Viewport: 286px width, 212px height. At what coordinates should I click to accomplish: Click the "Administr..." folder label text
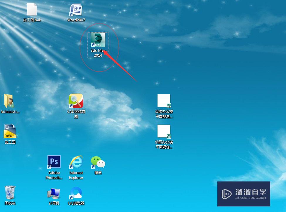click(x=10, y=111)
